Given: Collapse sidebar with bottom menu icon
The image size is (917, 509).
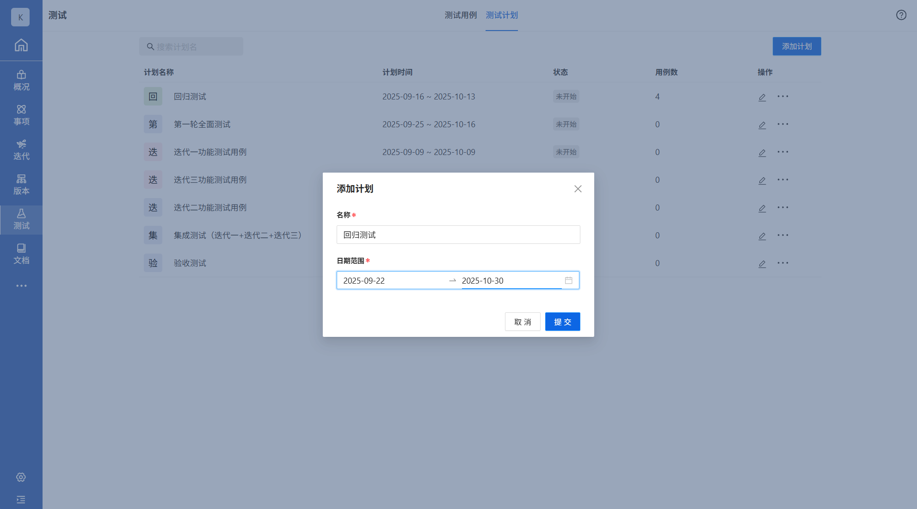Looking at the screenshot, I should point(21,500).
